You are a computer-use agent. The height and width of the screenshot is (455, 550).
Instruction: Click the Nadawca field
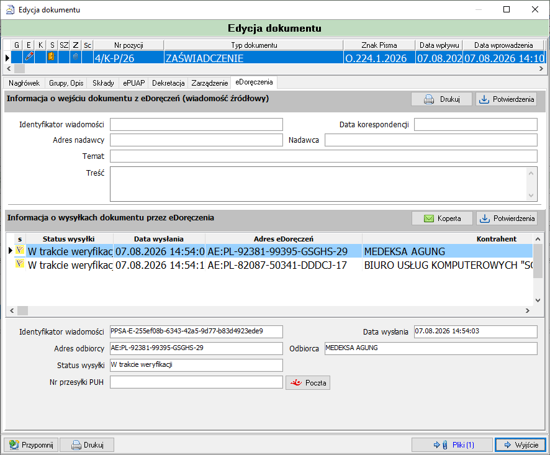click(x=431, y=140)
